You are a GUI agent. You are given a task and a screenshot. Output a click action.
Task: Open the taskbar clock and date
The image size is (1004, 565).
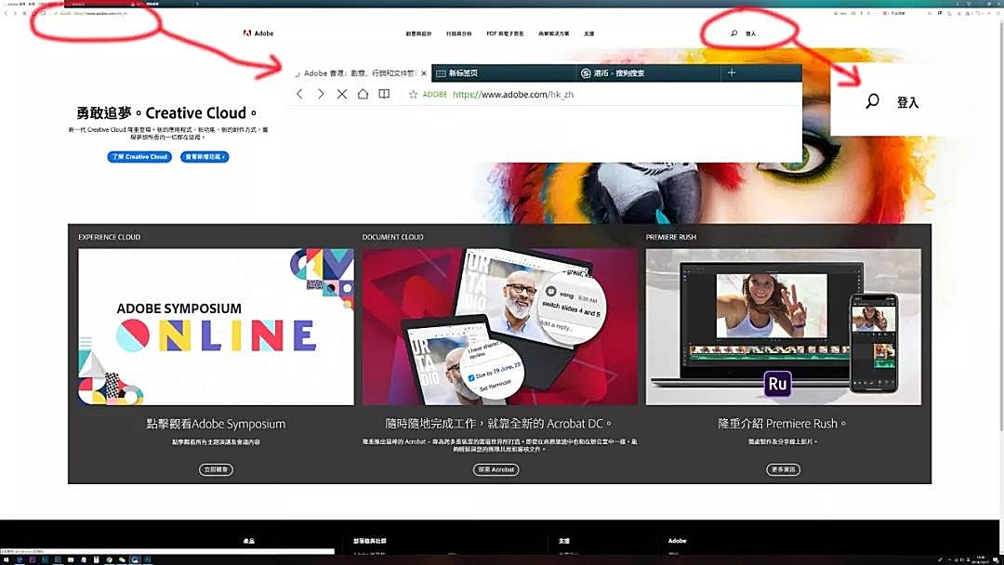(981, 559)
